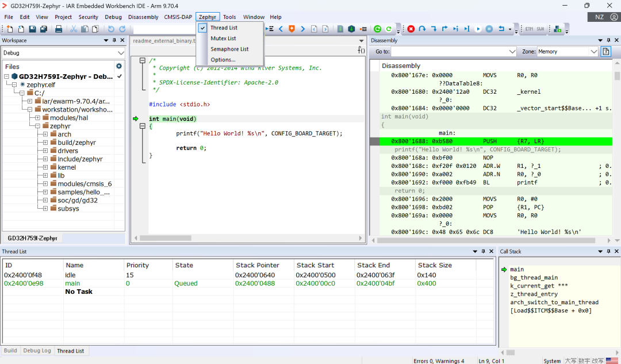Image resolution: width=621 pixels, height=364 pixels.
Task: Toggle the Thread List checkmark in Zephyr menu
Action: [x=202, y=28]
